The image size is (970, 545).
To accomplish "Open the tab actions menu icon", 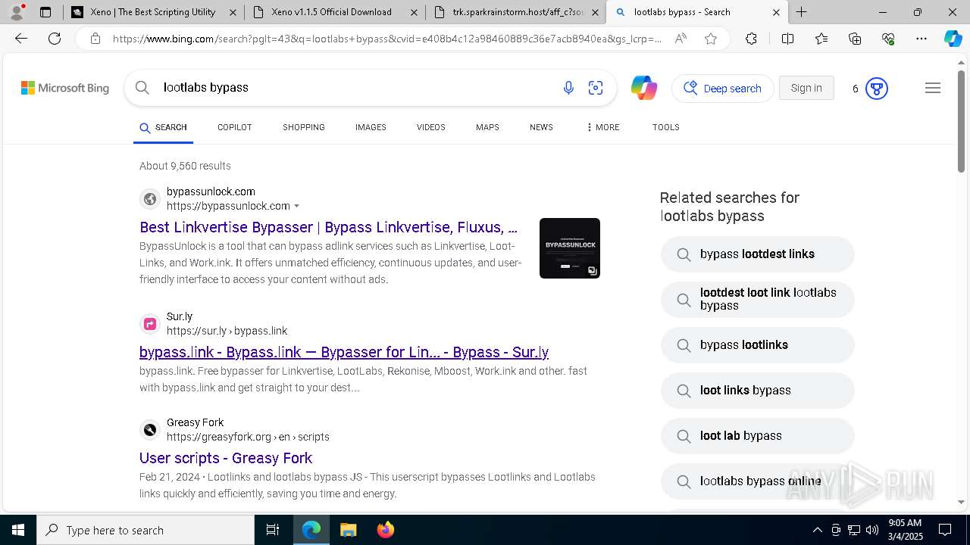I will (45, 12).
